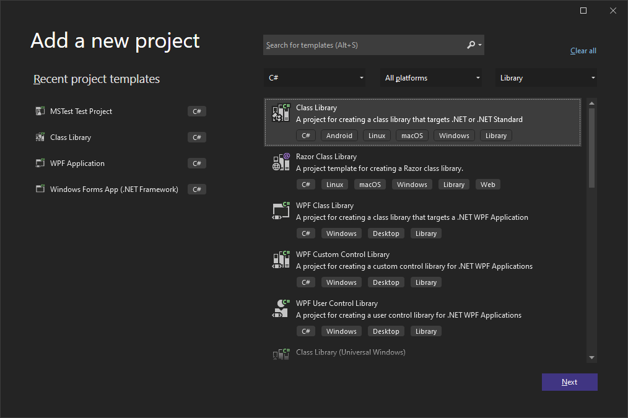The width and height of the screenshot is (628, 418).
Task: Click the Razor class library description text
Action: [379, 168]
